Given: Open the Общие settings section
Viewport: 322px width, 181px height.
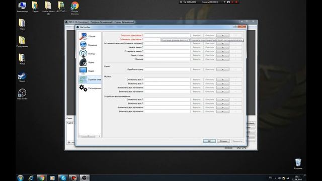Looking at the screenshot, I should pyautogui.click(x=90, y=36).
